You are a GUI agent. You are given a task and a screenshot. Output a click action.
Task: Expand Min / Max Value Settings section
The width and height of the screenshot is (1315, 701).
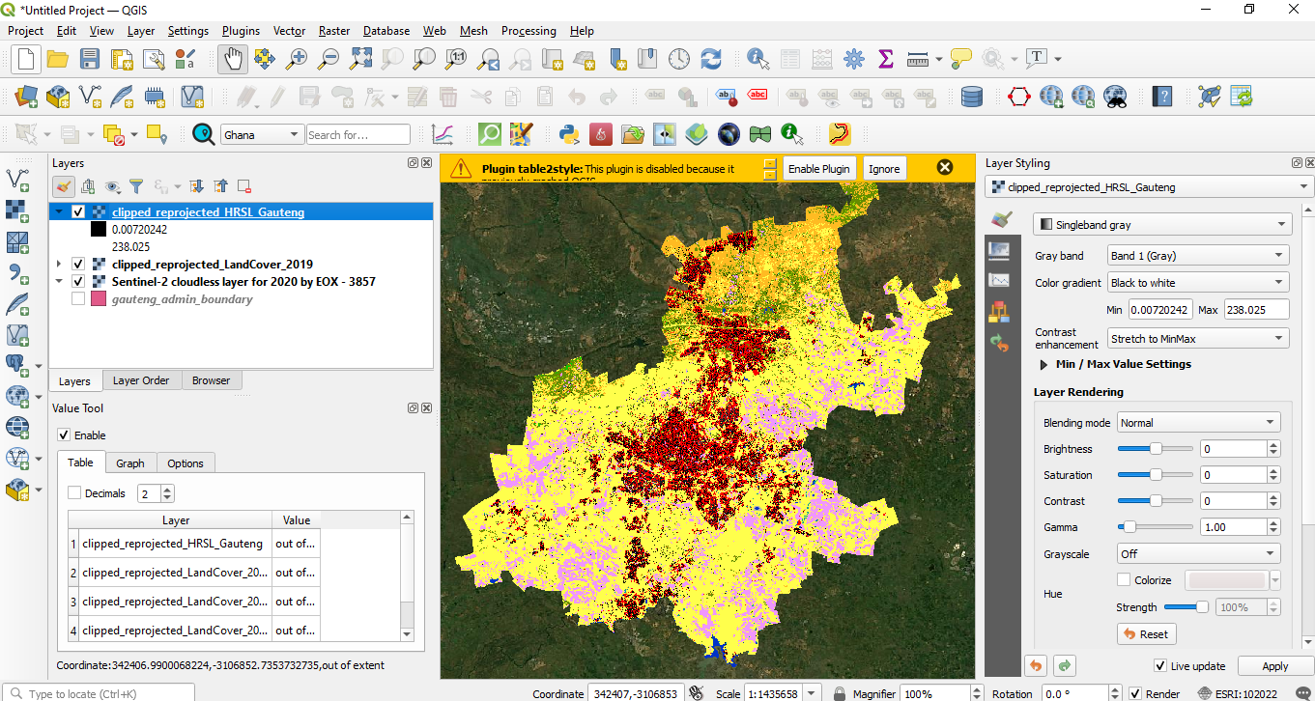pos(1043,365)
